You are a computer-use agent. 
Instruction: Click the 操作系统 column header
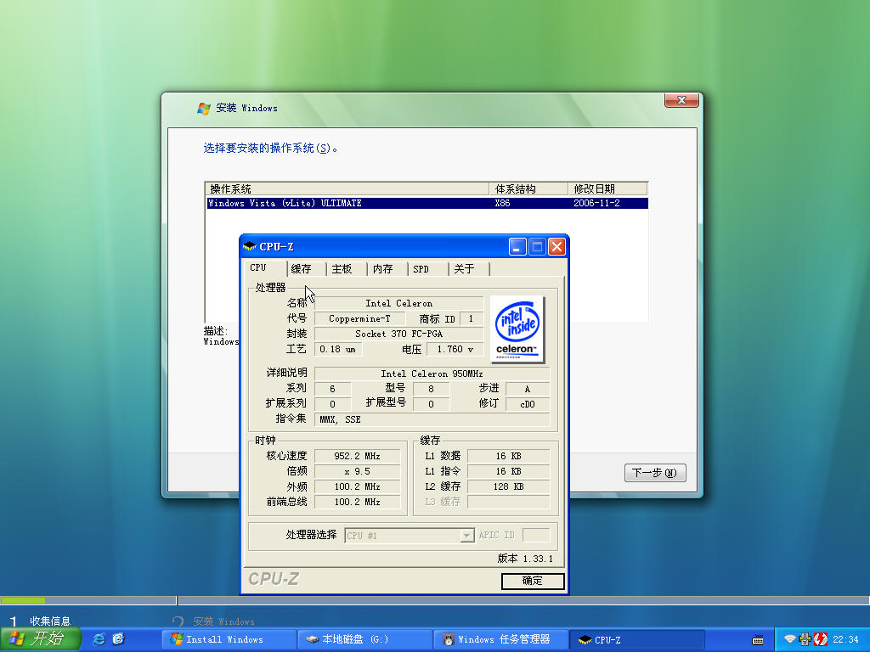[x=347, y=189]
